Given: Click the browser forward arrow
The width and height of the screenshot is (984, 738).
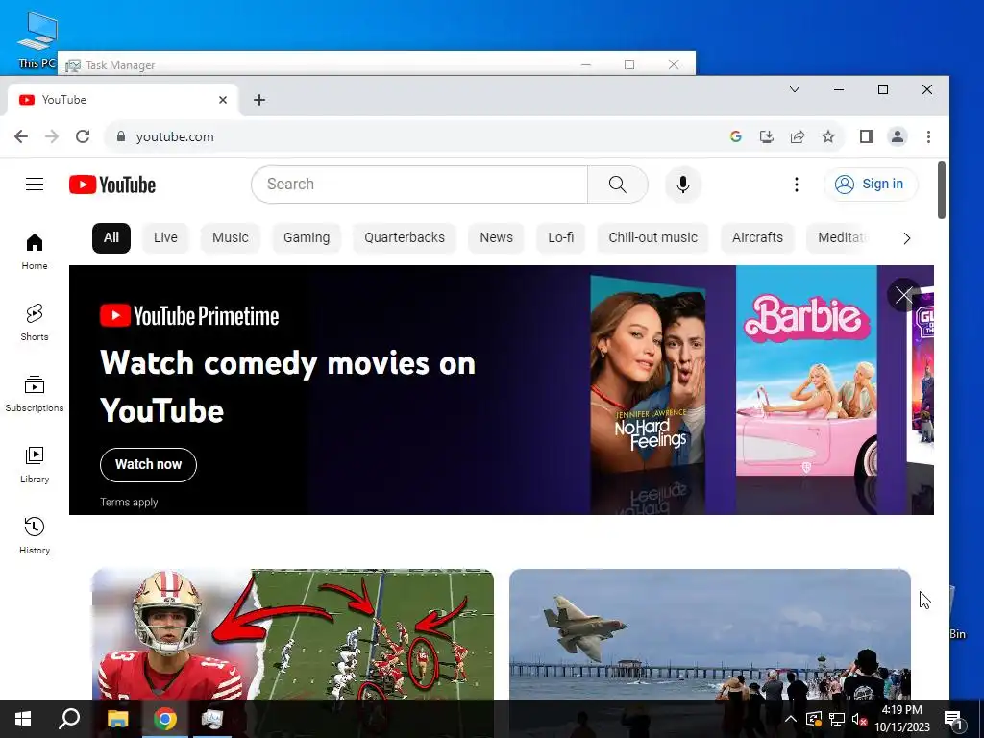Looking at the screenshot, I should point(52,136).
